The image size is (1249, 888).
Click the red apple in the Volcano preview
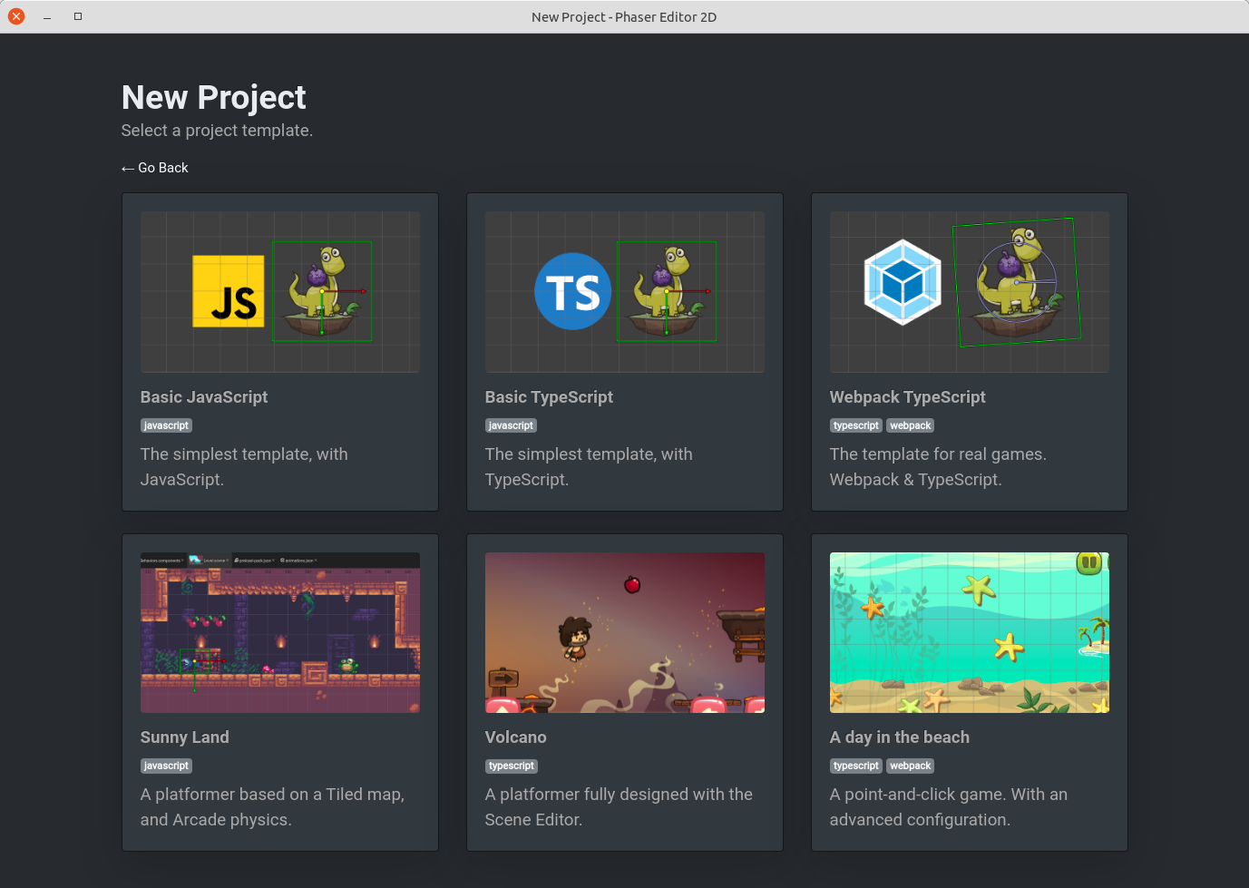631,585
